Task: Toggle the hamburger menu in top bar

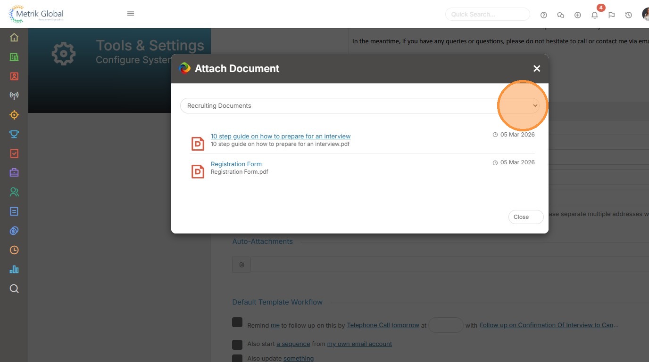Action: 131,14
